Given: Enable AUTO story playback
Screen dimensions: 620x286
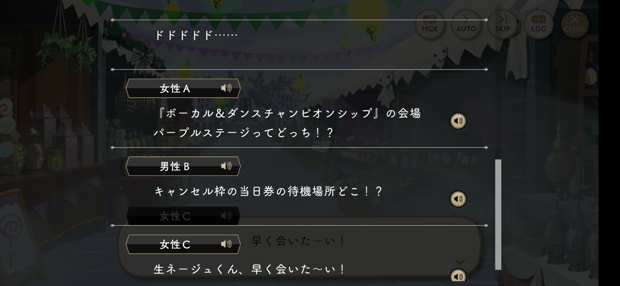Looking at the screenshot, I should pos(466,24).
